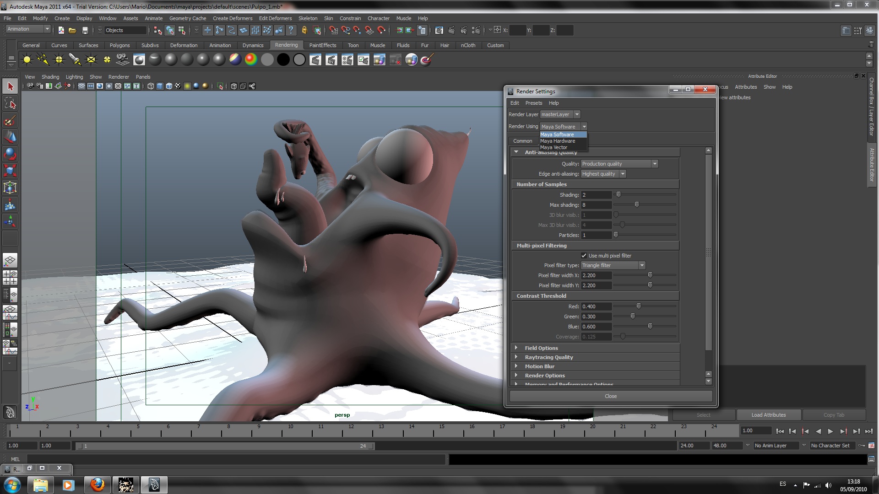Image resolution: width=879 pixels, height=494 pixels.
Task: Click the Load Attributes button
Action: tap(768, 415)
